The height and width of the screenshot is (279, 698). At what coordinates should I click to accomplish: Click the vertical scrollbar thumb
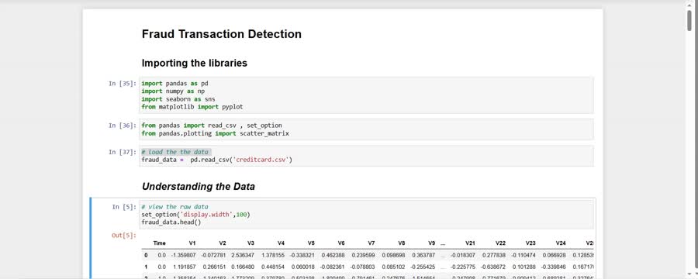click(689, 19)
